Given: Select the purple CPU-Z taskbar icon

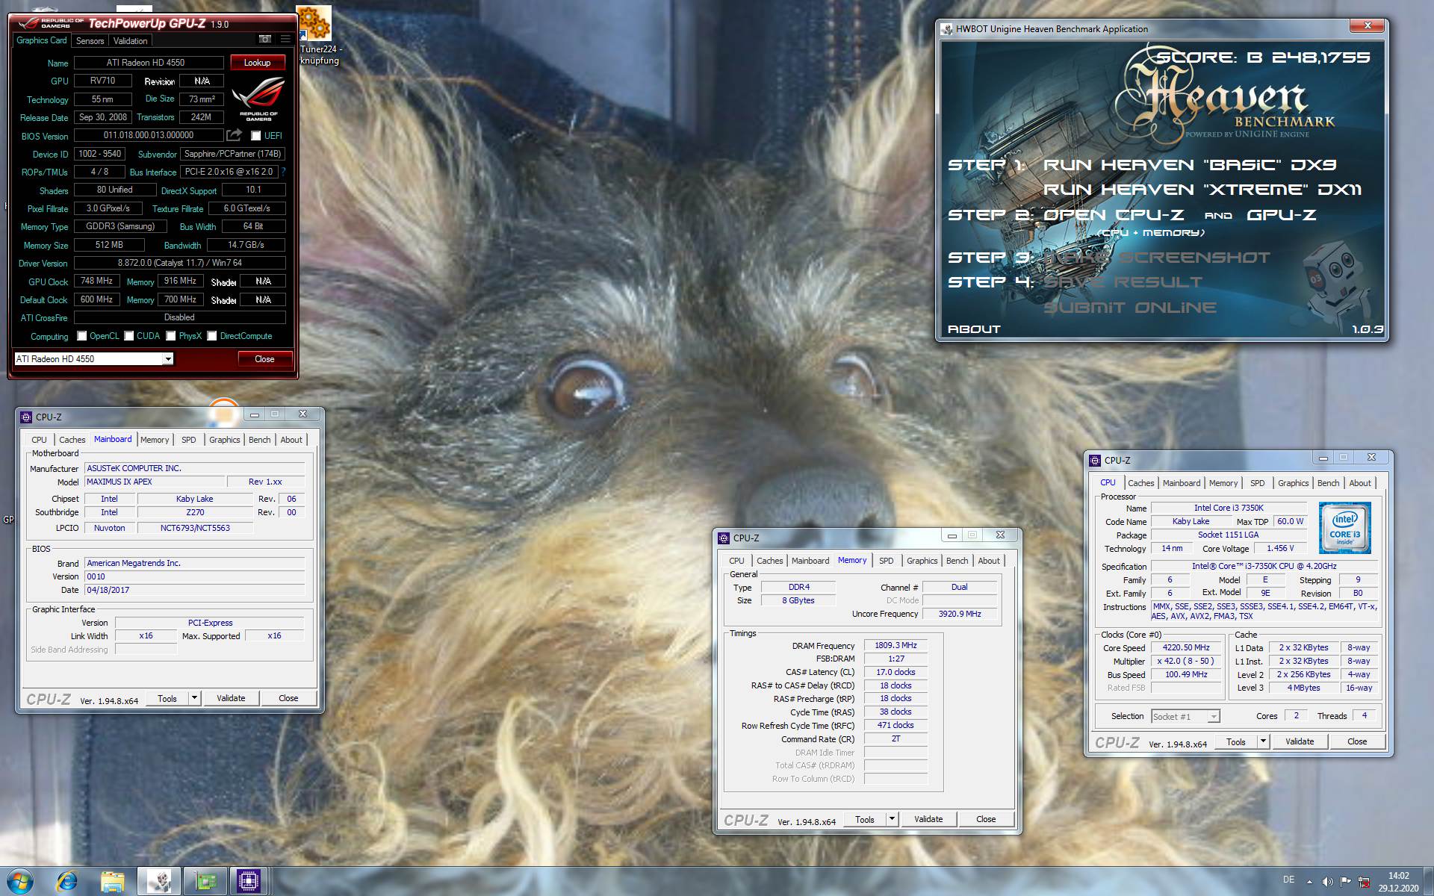Looking at the screenshot, I should 249,882.
